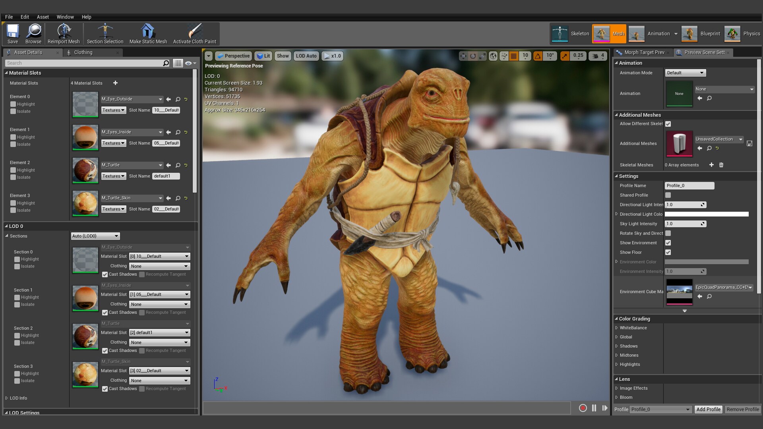Open the Animation Mode dropdown
This screenshot has height=429, width=763.
point(685,73)
